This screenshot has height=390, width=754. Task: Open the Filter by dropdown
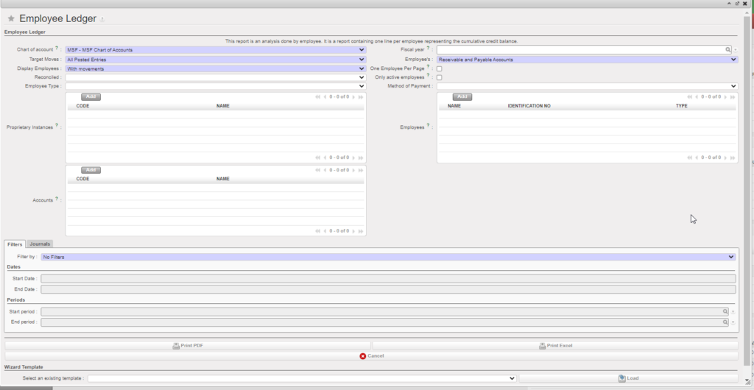click(x=388, y=257)
